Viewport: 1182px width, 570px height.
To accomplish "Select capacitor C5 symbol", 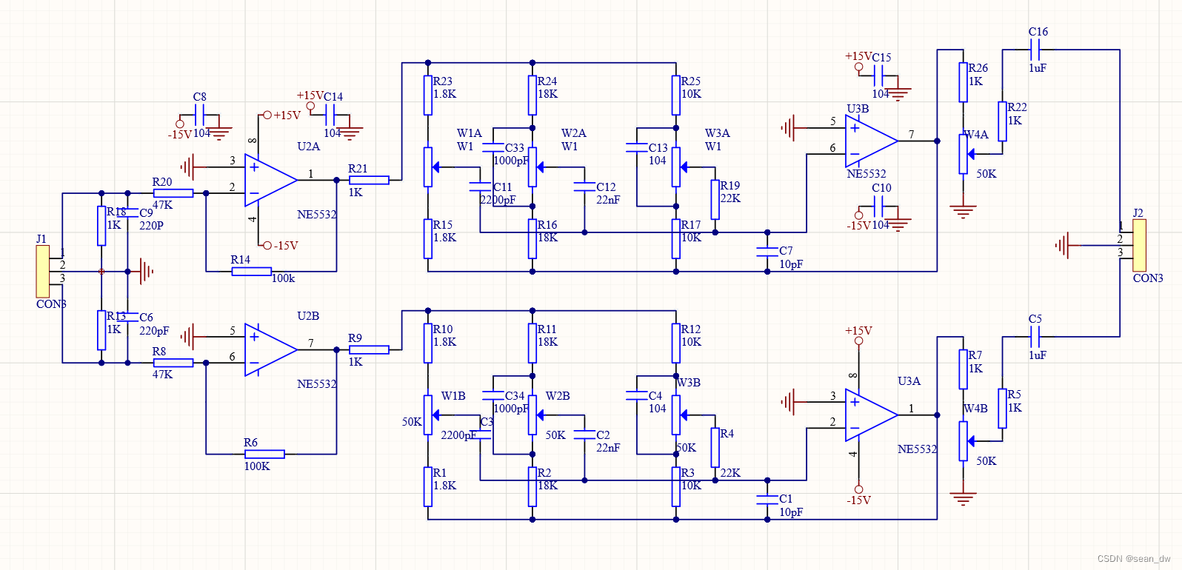I will (1035, 337).
